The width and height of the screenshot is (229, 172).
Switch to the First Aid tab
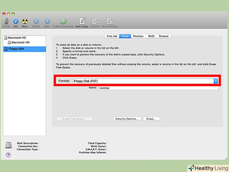coord(112,36)
